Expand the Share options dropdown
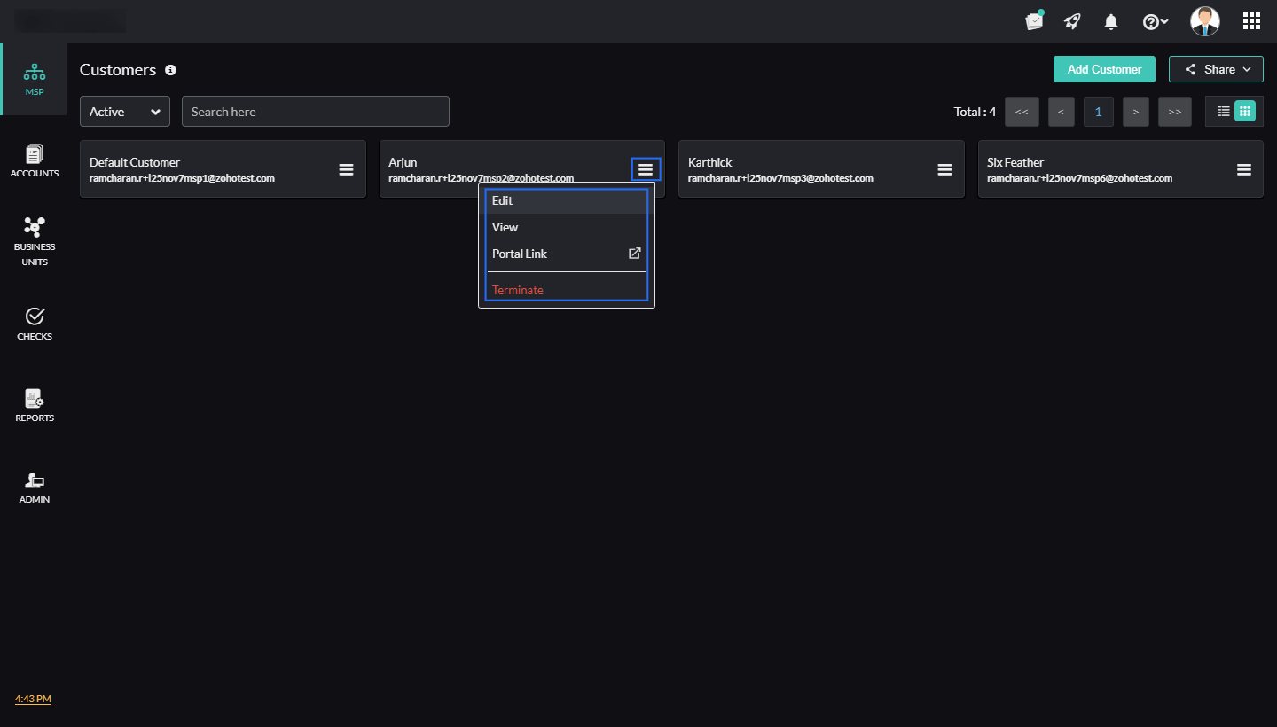This screenshot has width=1277, height=727. pos(1216,68)
